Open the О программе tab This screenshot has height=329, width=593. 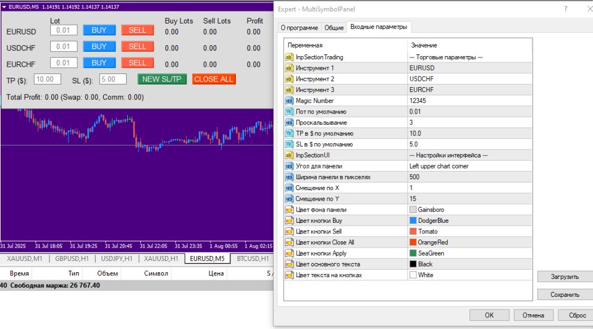point(299,28)
